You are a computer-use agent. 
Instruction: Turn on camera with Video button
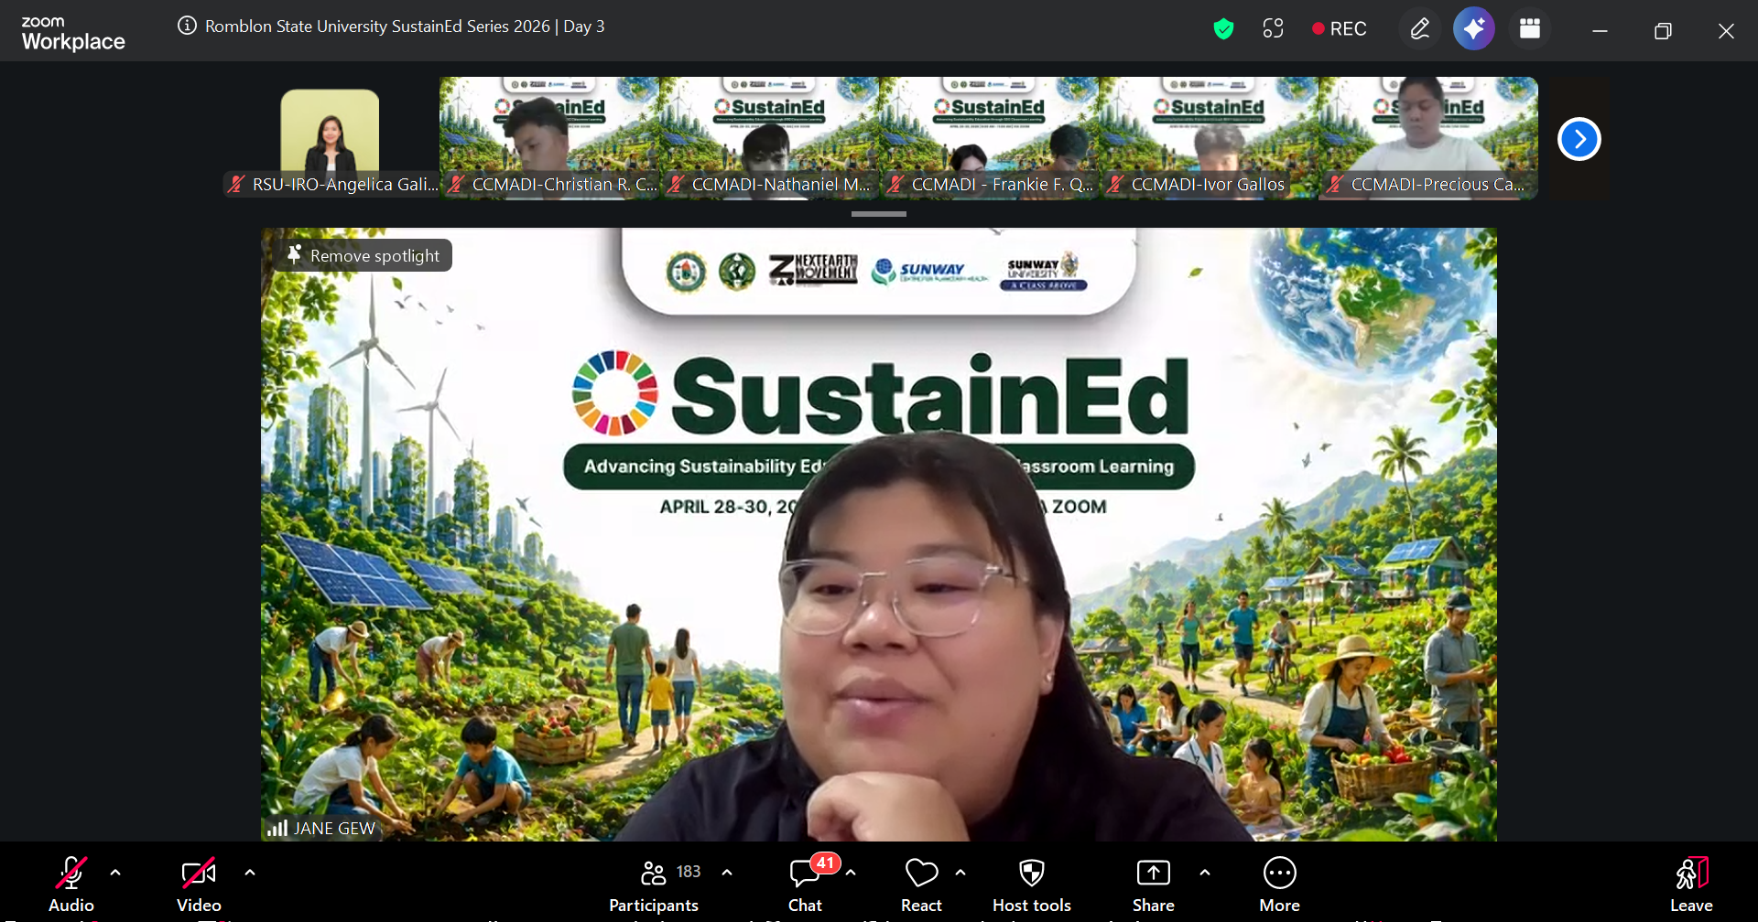199,884
